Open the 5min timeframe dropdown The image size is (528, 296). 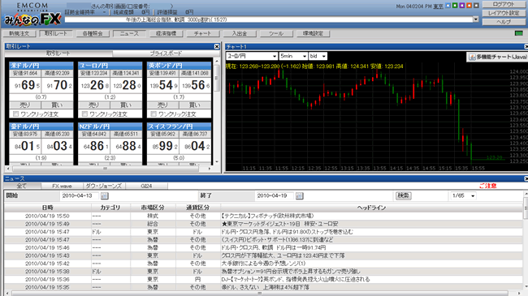[293, 56]
